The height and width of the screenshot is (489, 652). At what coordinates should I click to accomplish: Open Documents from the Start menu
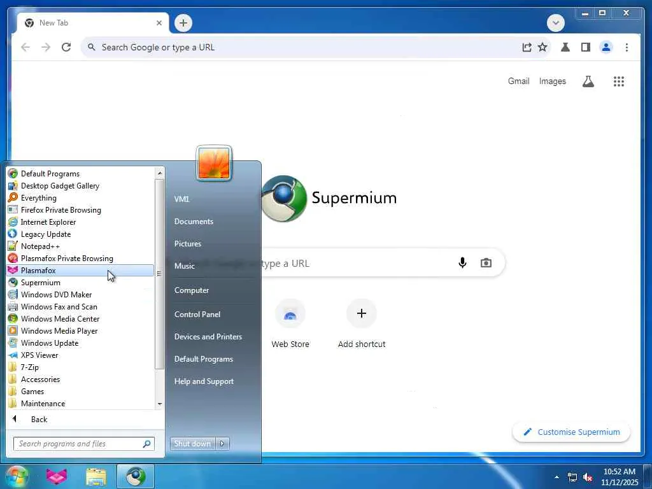(x=194, y=222)
